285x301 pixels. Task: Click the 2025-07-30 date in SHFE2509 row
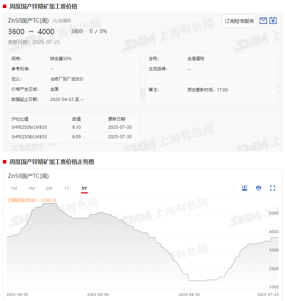click(x=120, y=127)
